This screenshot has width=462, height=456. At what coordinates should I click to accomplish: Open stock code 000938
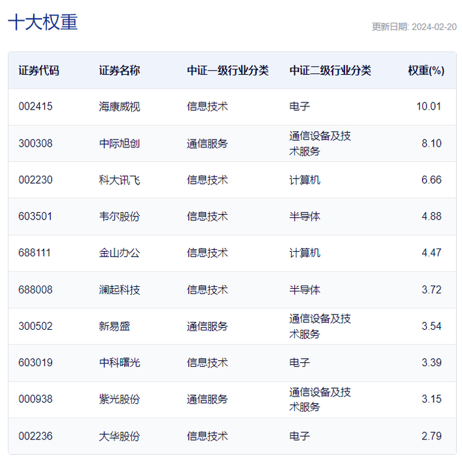click(36, 399)
